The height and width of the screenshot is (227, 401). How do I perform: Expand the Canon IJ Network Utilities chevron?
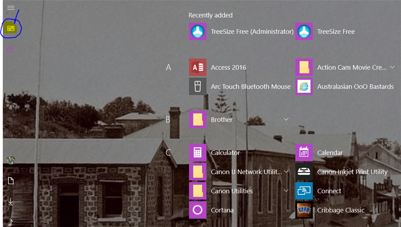click(286, 171)
